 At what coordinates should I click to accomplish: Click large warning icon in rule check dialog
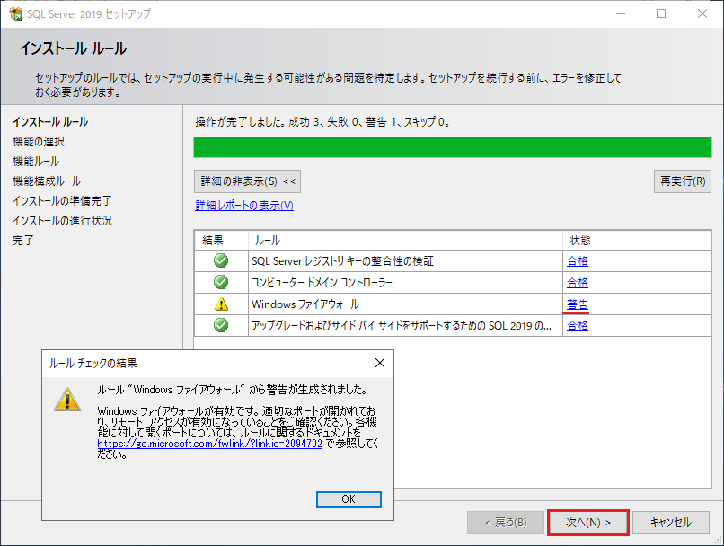[x=67, y=400]
